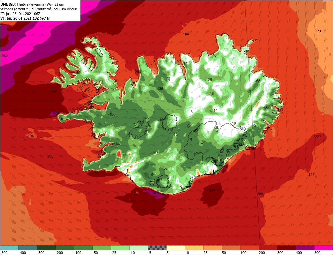Click the 'IT: þri. 26. 01. 2021 06Z' line
The image size is (333, 255).
(x=20, y=14)
